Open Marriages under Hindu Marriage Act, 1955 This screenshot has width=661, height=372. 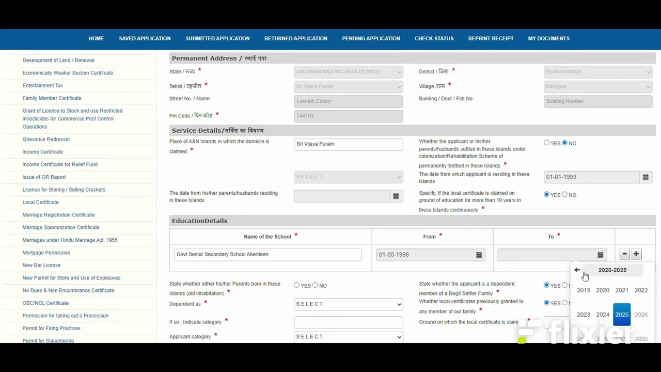(x=70, y=240)
